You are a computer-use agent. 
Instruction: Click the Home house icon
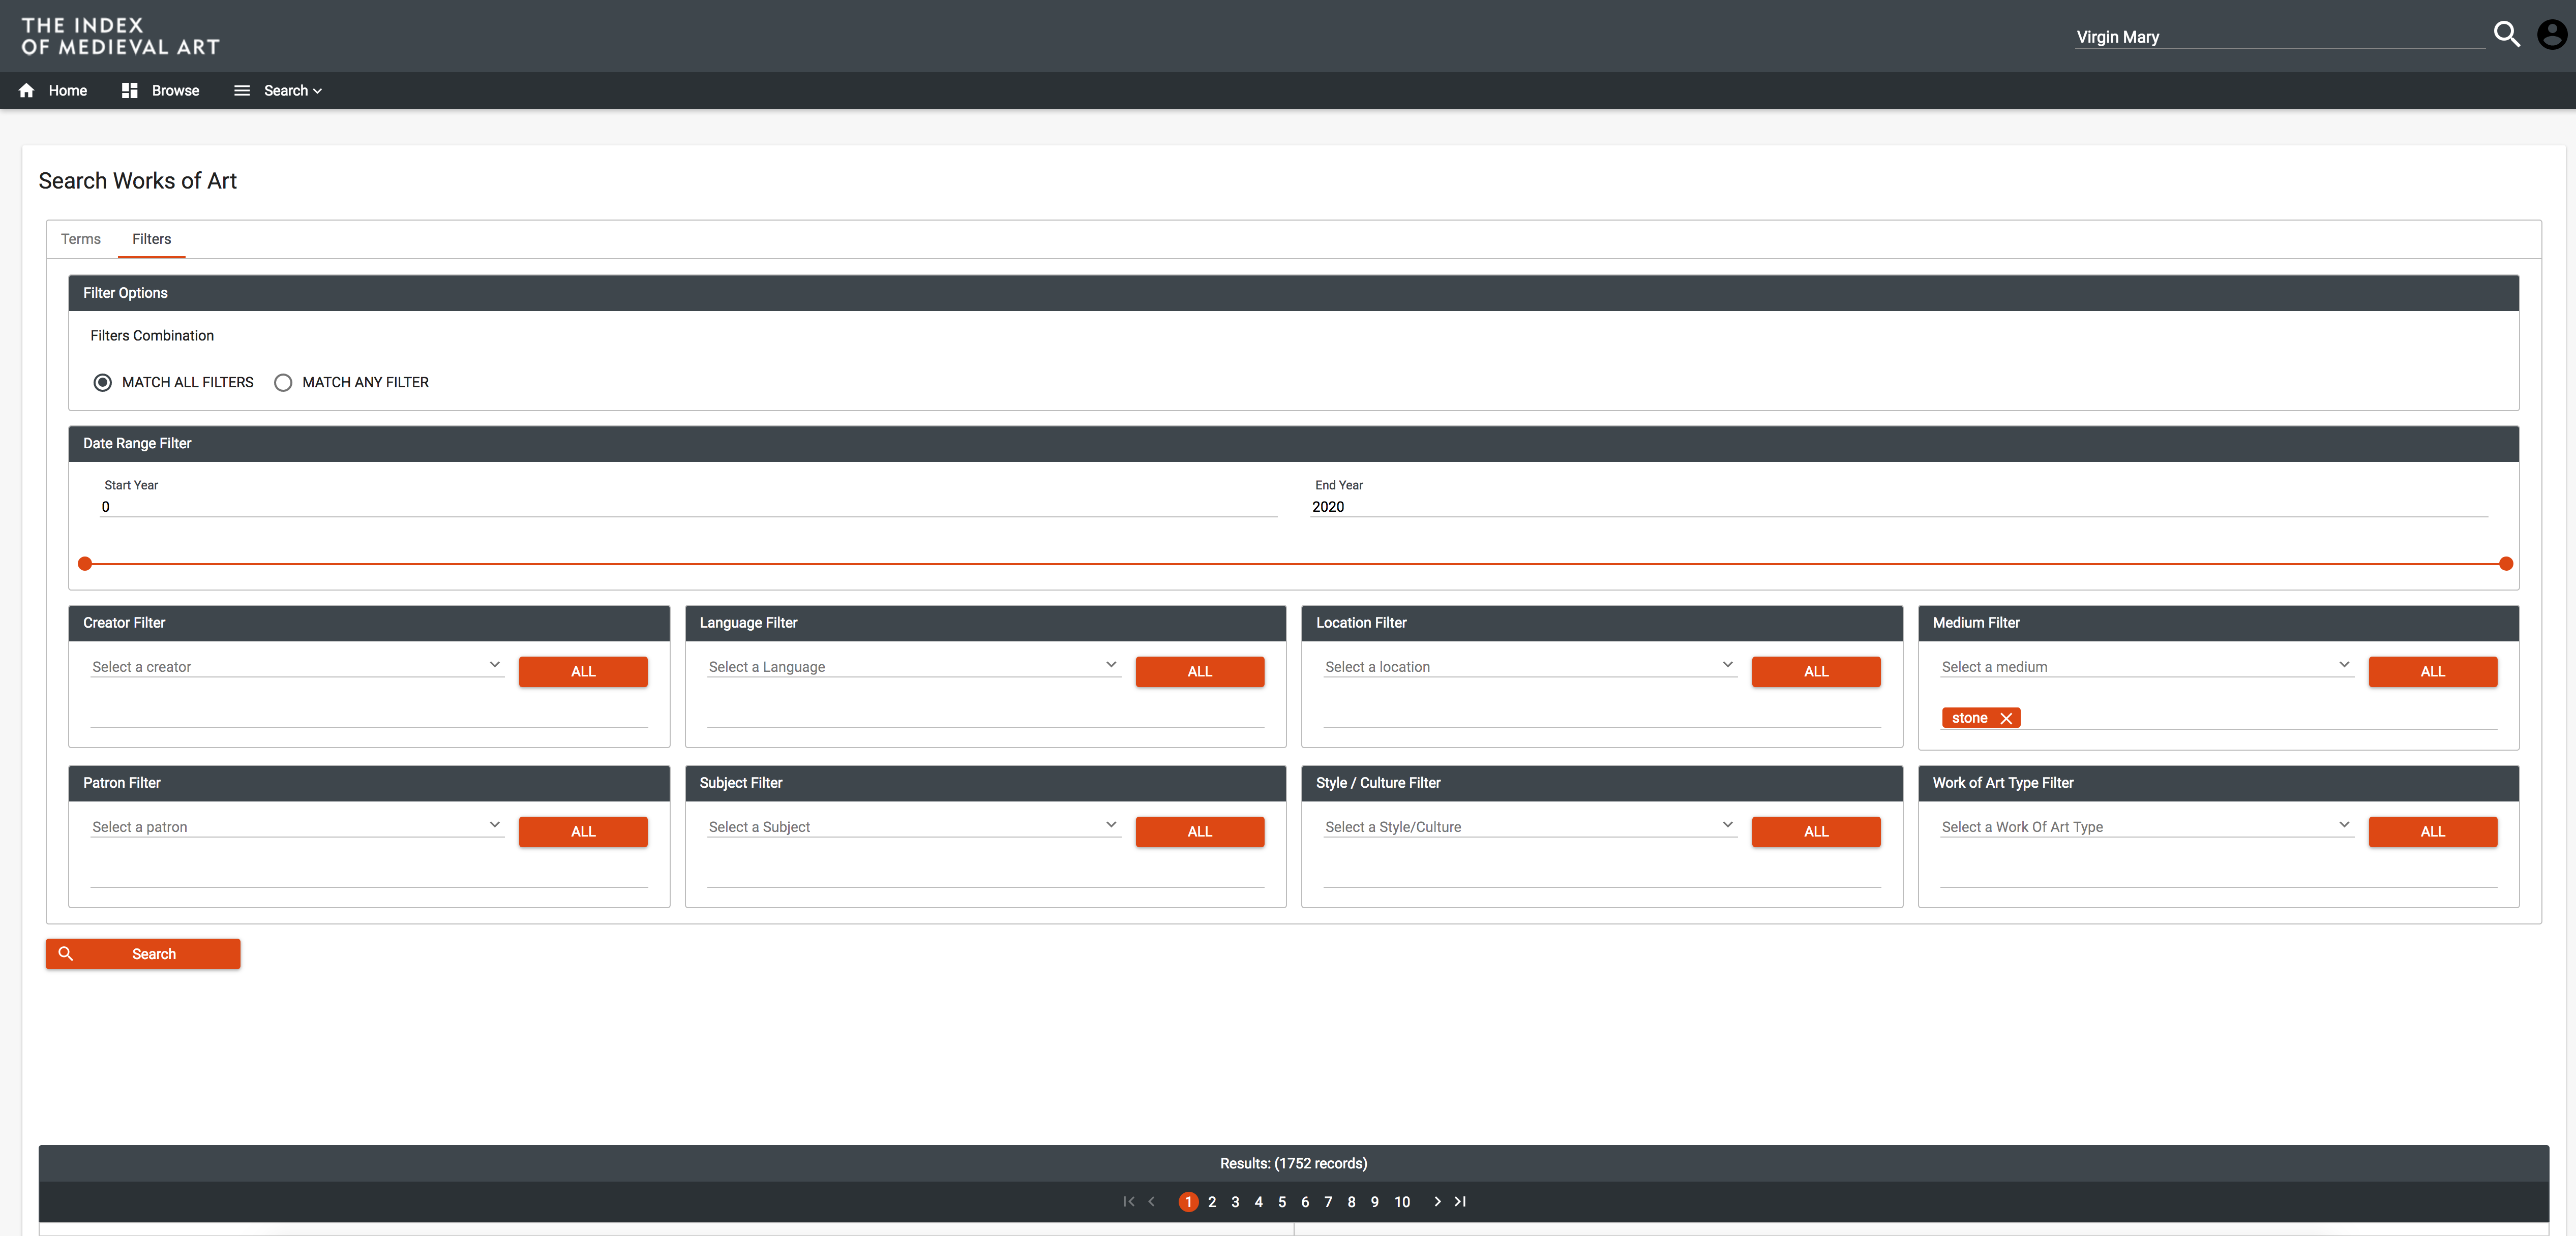27,91
